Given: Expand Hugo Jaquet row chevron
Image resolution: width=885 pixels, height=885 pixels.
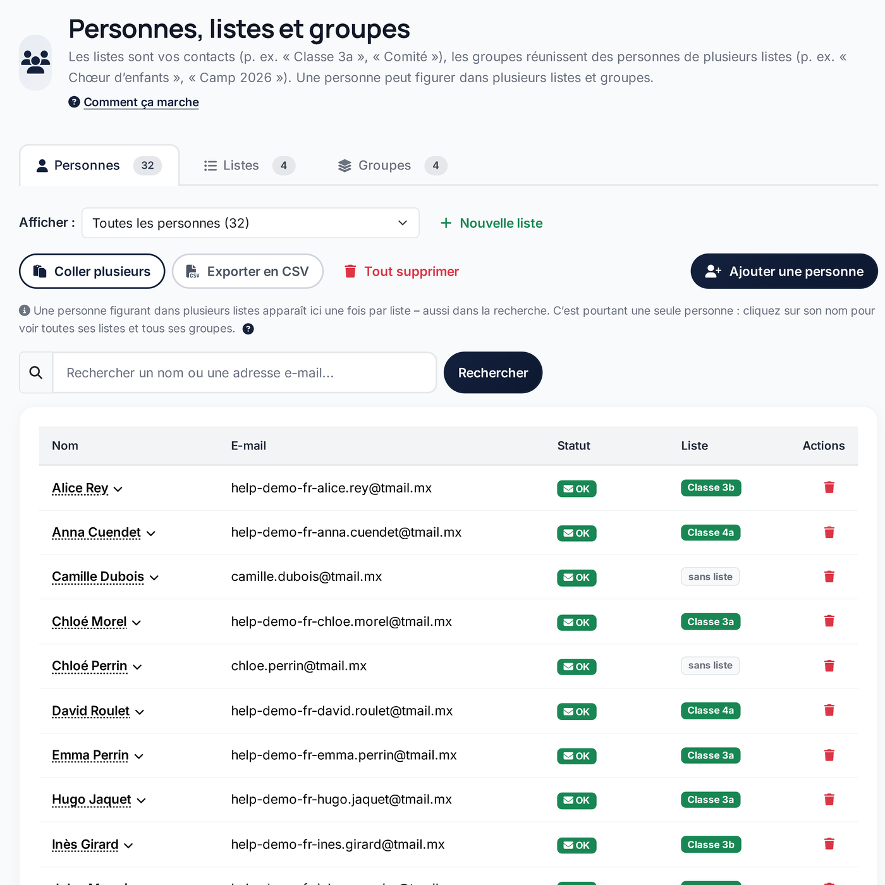Looking at the screenshot, I should pos(141,801).
